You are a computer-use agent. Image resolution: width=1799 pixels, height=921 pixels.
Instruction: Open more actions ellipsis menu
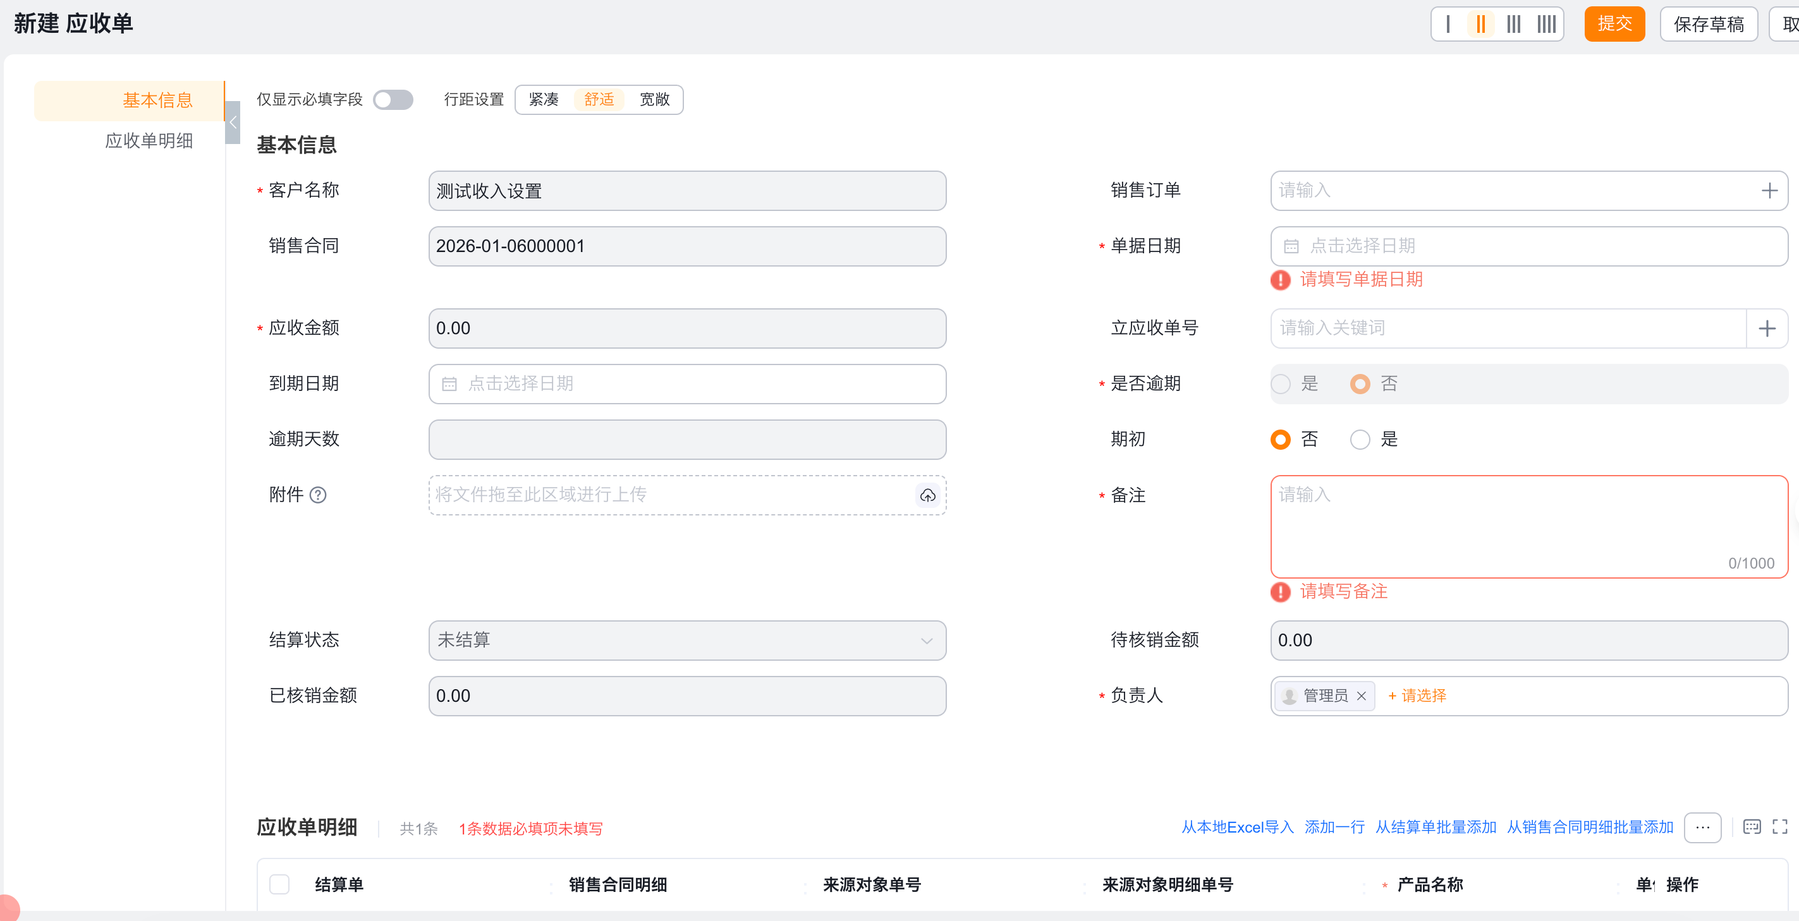pos(1703,828)
